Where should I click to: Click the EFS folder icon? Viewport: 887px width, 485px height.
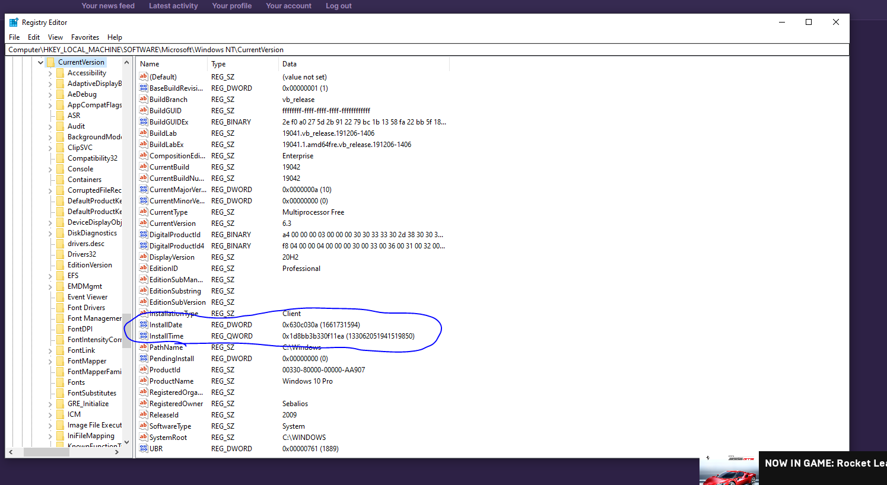[x=60, y=276]
